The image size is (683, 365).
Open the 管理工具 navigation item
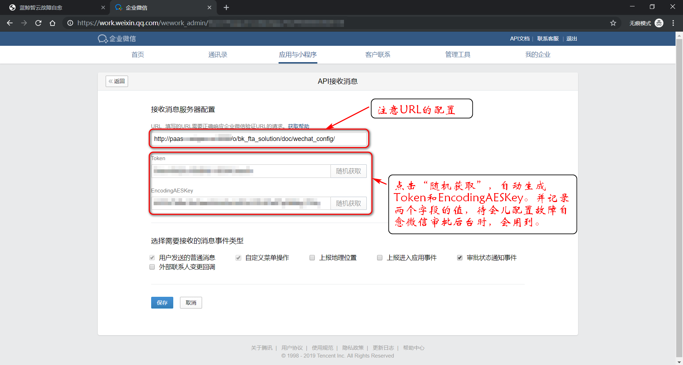pos(458,55)
